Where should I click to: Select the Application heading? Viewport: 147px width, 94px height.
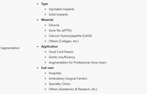click(x=49, y=46)
